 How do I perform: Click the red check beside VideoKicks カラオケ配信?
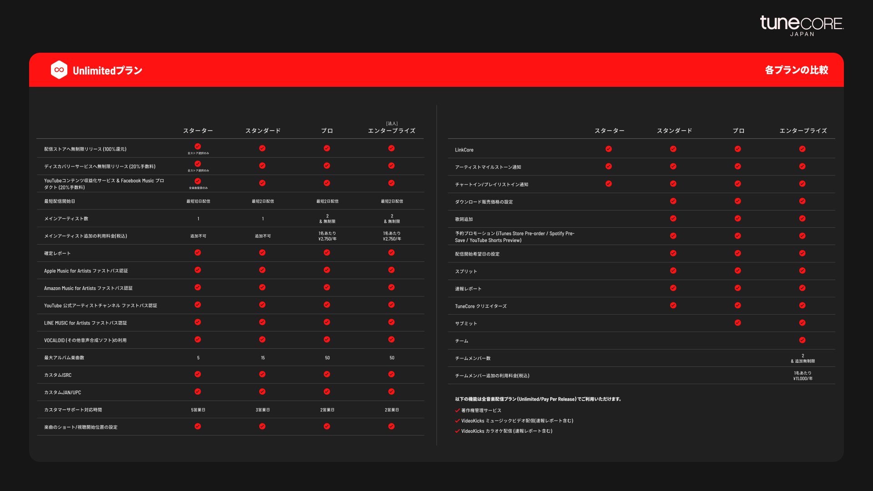(457, 431)
